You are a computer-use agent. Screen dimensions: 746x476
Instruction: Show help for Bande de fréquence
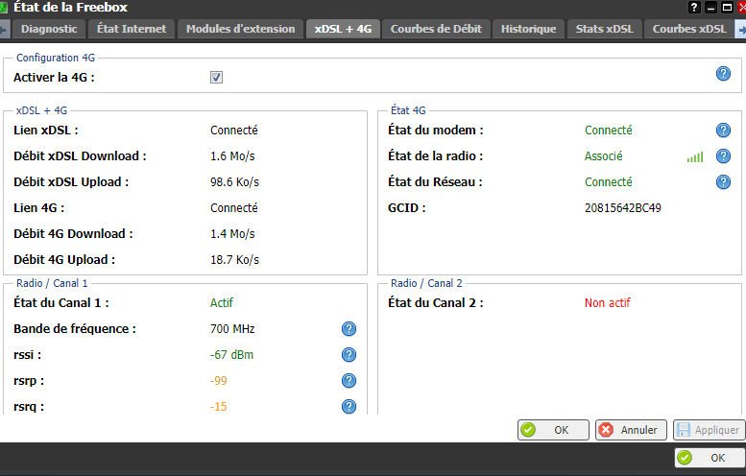tap(349, 329)
